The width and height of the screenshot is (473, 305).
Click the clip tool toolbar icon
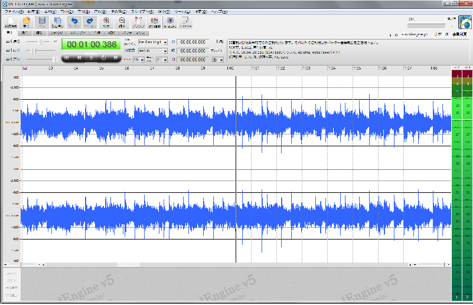tap(138, 22)
